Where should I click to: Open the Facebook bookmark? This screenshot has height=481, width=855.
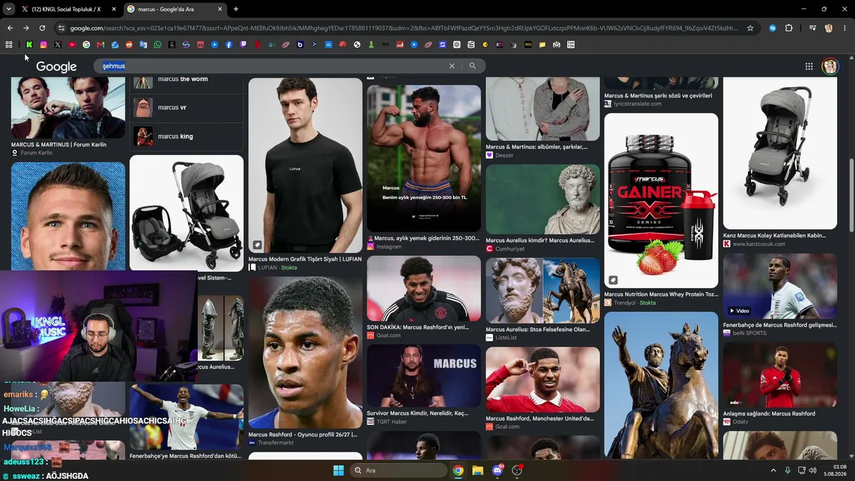pos(229,45)
